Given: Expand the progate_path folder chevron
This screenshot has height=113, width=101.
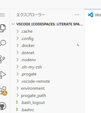Looking at the screenshot, I should [x=17, y=95].
